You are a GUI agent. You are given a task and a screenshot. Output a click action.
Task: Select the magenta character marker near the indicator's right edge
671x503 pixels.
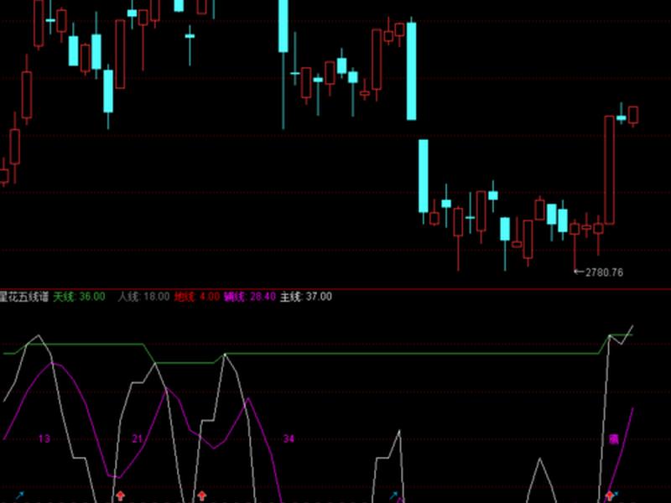614,439
